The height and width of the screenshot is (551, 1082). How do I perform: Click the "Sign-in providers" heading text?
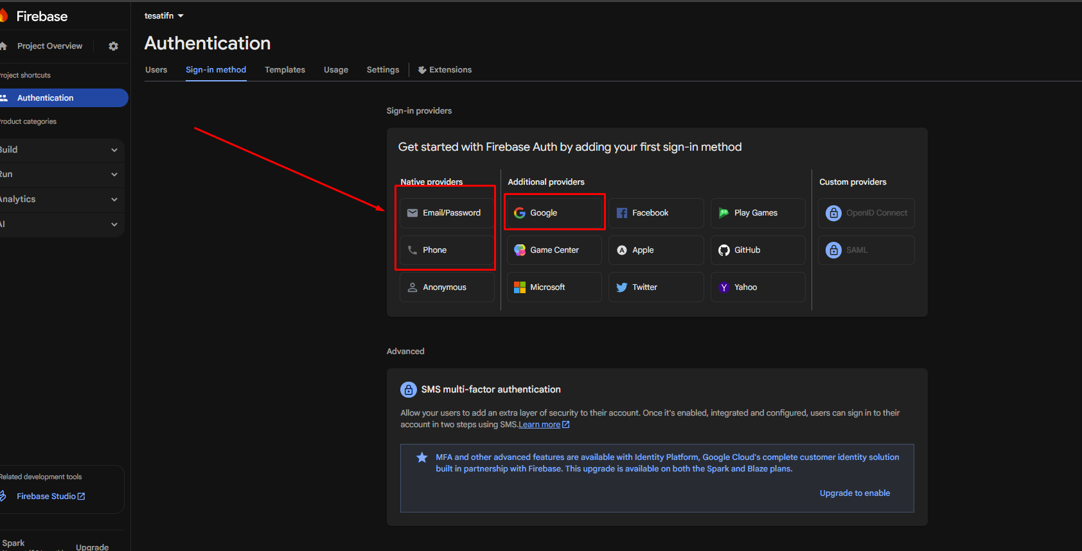[419, 111]
